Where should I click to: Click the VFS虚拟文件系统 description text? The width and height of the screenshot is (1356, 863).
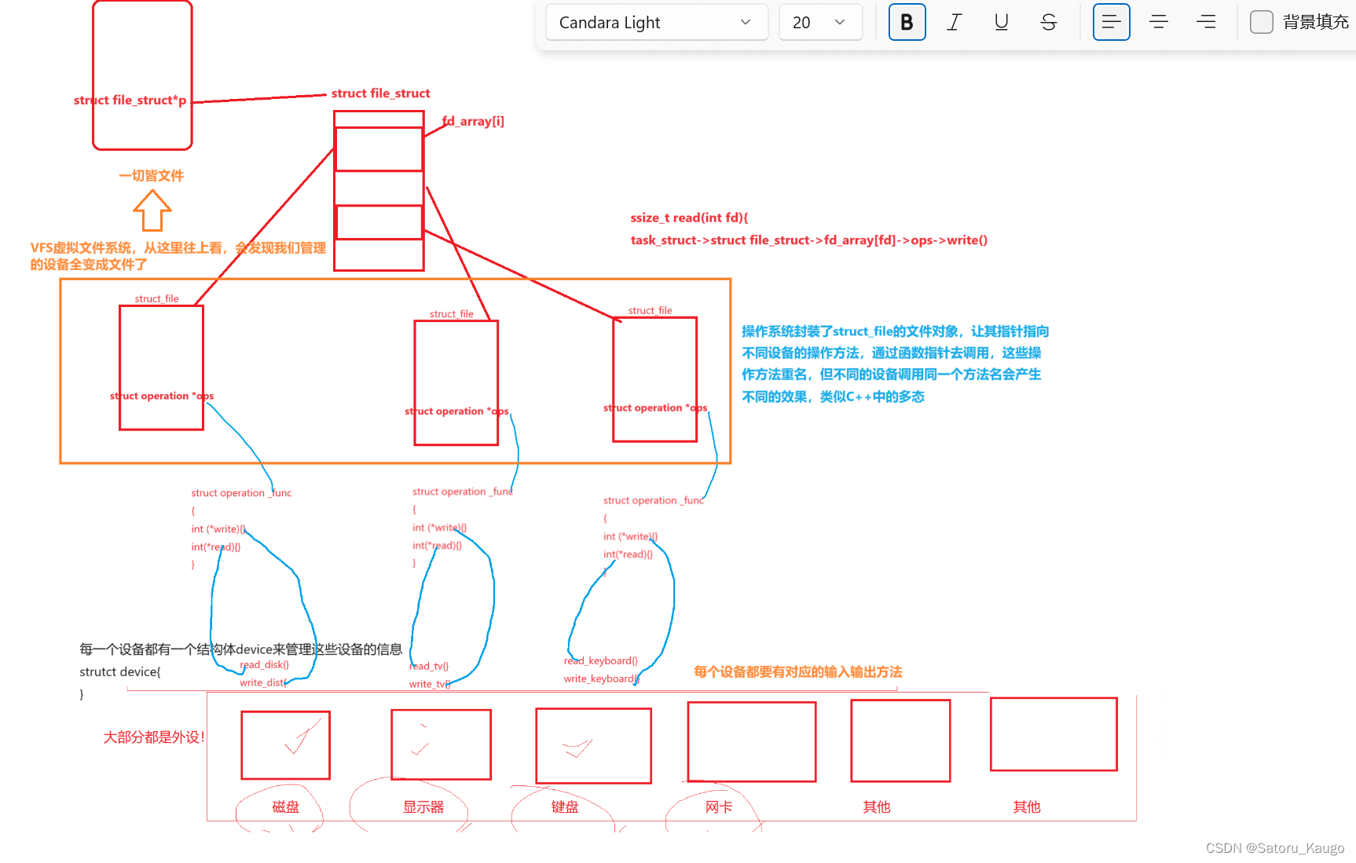pyautogui.click(x=178, y=256)
